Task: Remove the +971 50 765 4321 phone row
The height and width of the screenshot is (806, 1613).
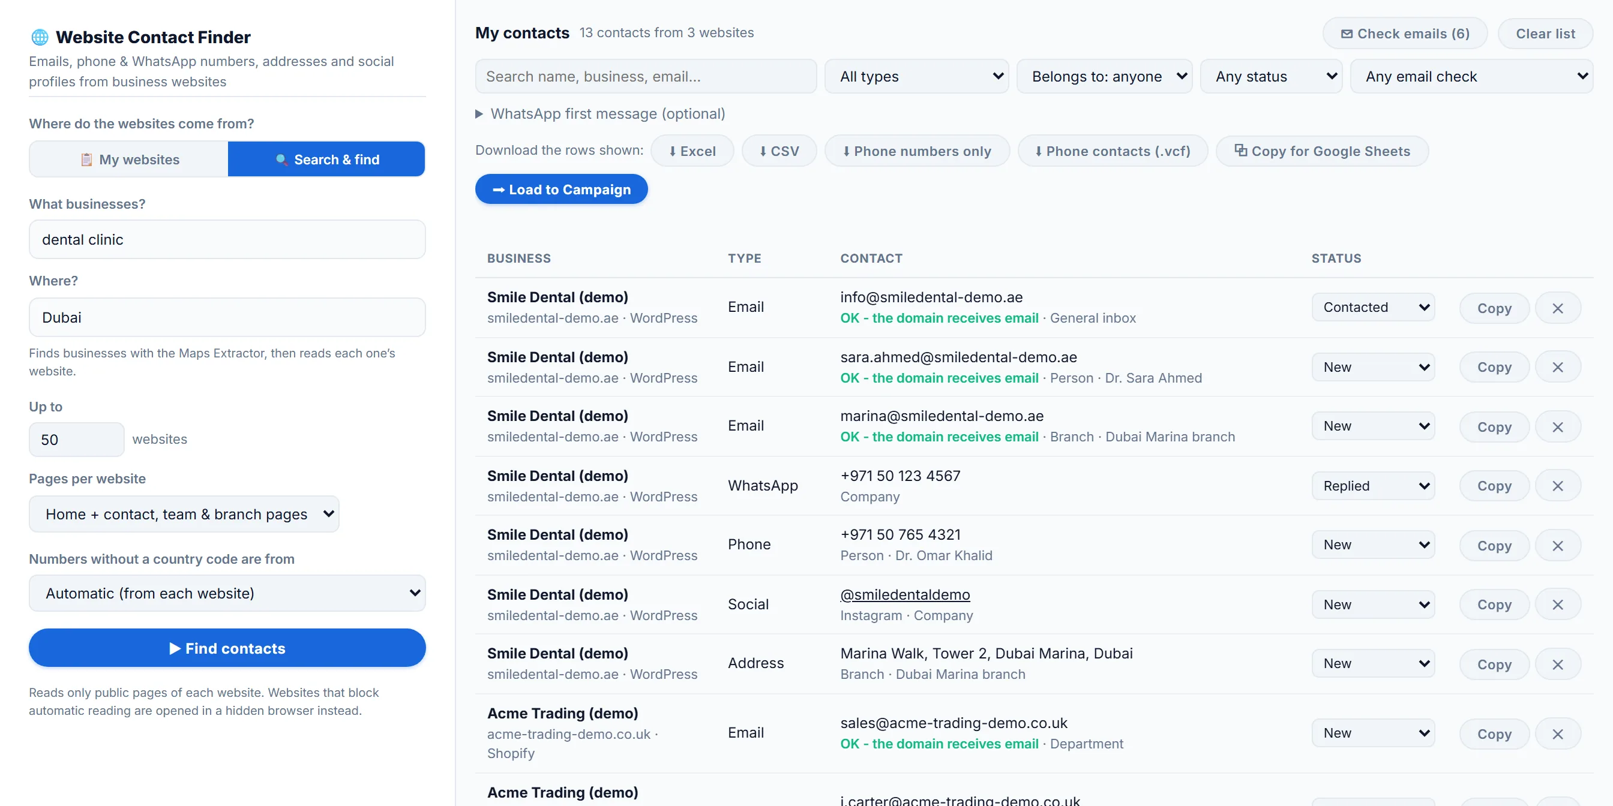Action: (x=1557, y=545)
